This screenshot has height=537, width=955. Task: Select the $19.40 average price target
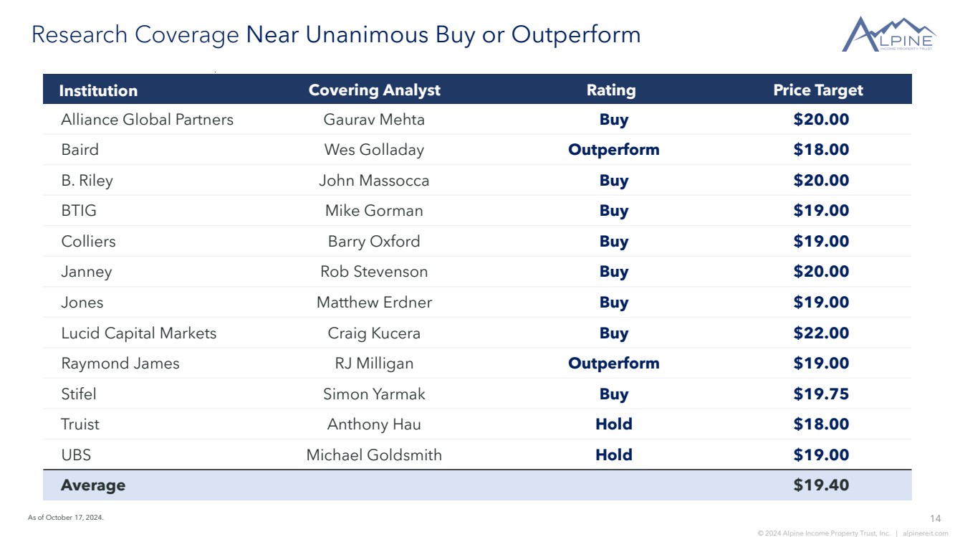(821, 485)
